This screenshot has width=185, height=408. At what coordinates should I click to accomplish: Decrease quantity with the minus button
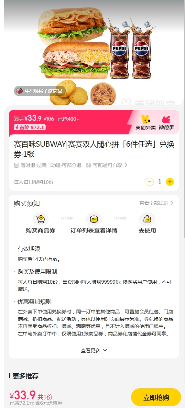pos(149,182)
